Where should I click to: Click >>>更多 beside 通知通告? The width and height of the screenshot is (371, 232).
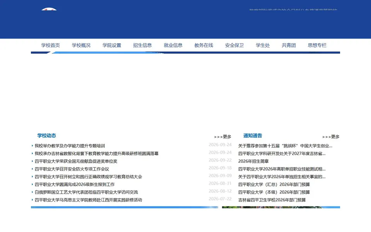pyautogui.click(x=331, y=137)
